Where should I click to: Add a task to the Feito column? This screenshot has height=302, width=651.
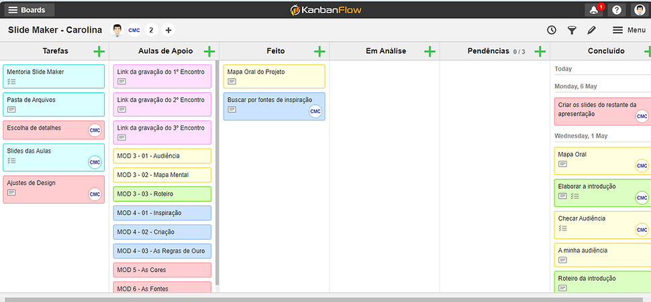coord(319,52)
